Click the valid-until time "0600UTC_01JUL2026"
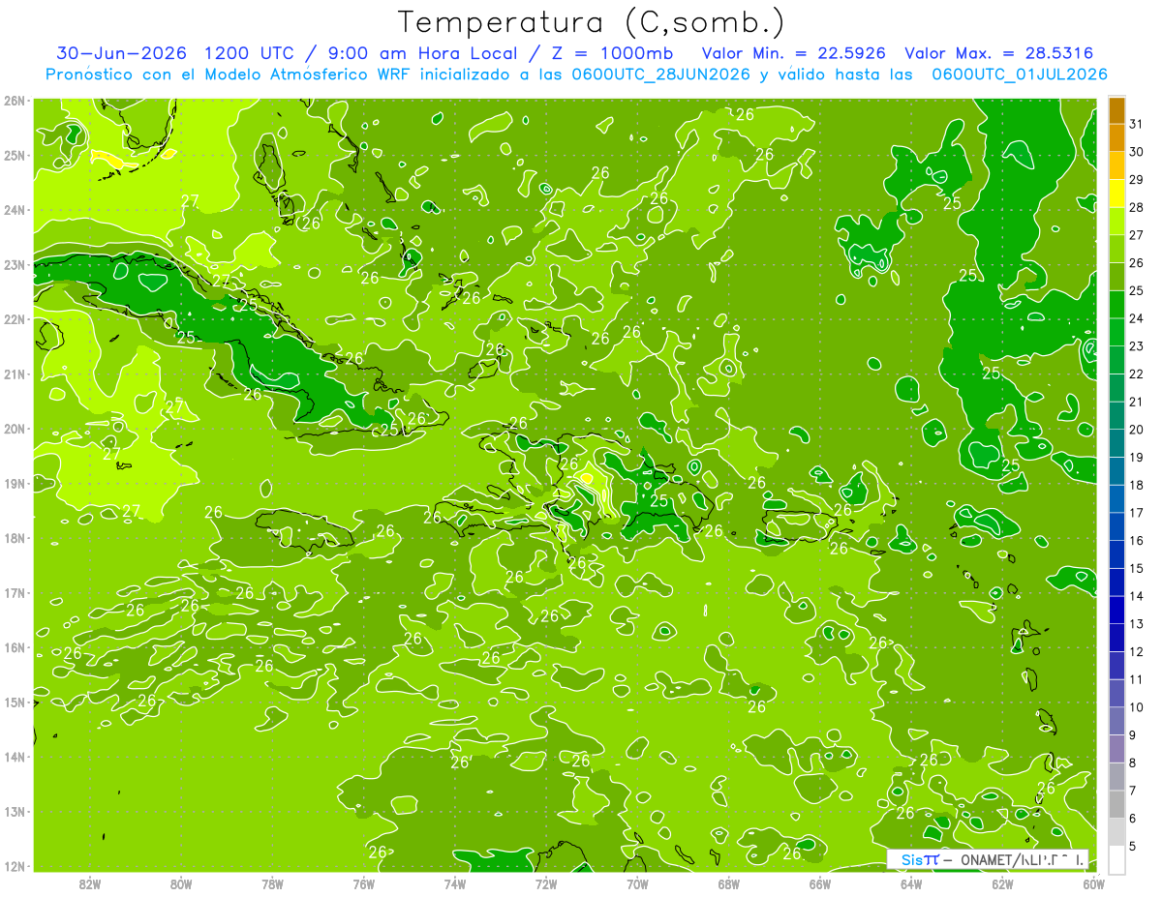This screenshot has width=1162, height=897. coord(1020,75)
